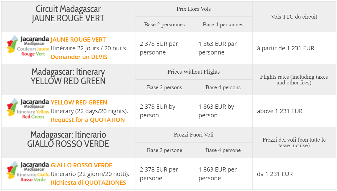Click the 1 863 EUR by person cell
The width and height of the screenshot is (337, 191).
(x=223, y=111)
